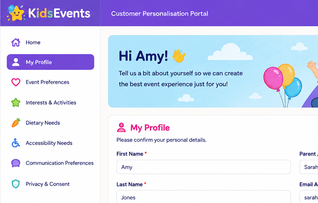Click the waving hand emoji

click(x=178, y=56)
